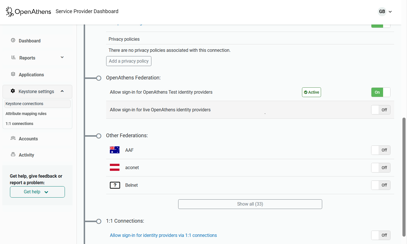Click the Show all (33) button

250,204
